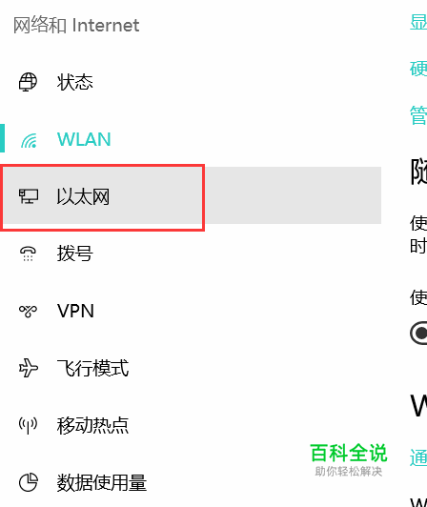Screen dimensions: 427x507
Task: Open the VPN settings section
Action: coord(75,311)
